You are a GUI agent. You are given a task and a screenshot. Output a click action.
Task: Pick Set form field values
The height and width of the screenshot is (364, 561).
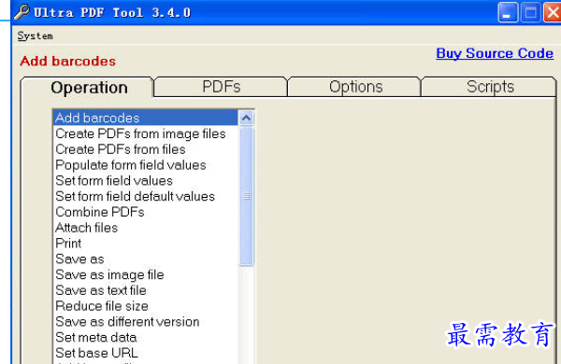pyautogui.click(x=145, y=181)
